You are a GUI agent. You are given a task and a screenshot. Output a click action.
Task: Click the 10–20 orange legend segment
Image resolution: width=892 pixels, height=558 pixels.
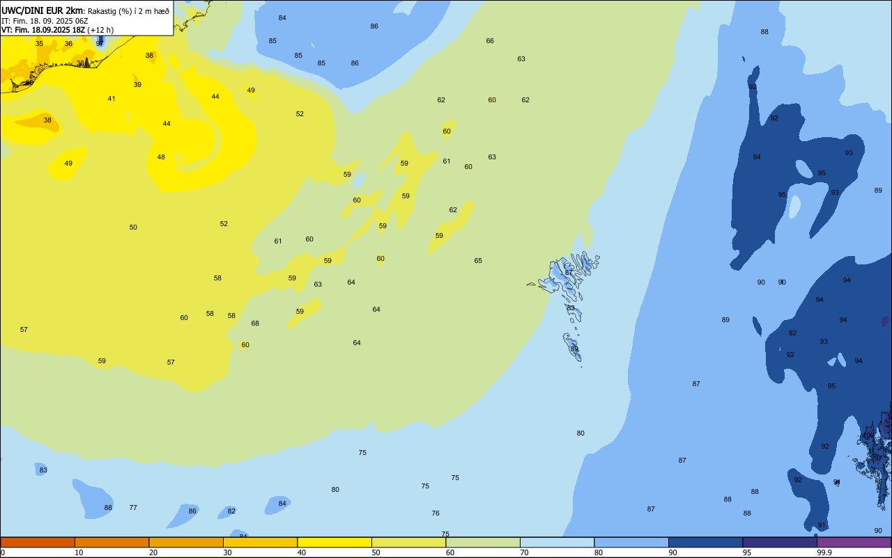[x=111, y=542]
